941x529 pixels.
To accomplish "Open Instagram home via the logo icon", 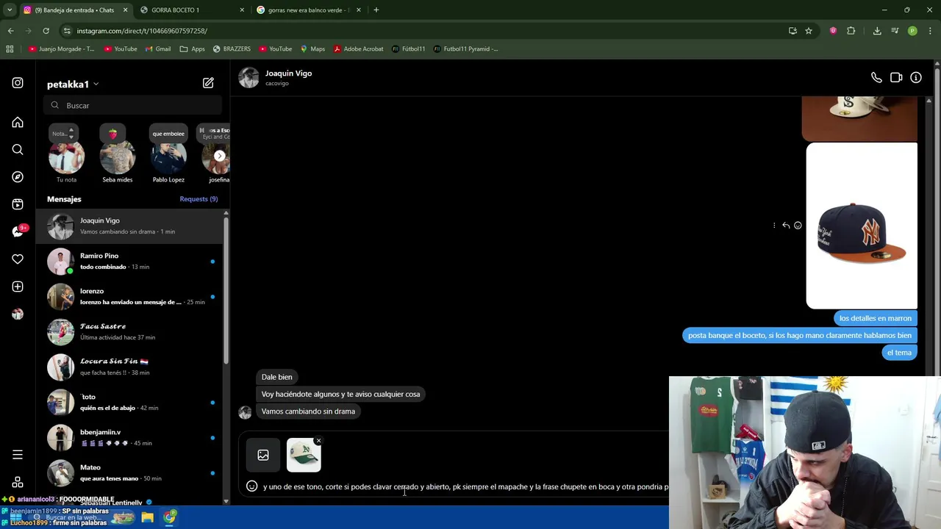I will [x=18, y=83].
